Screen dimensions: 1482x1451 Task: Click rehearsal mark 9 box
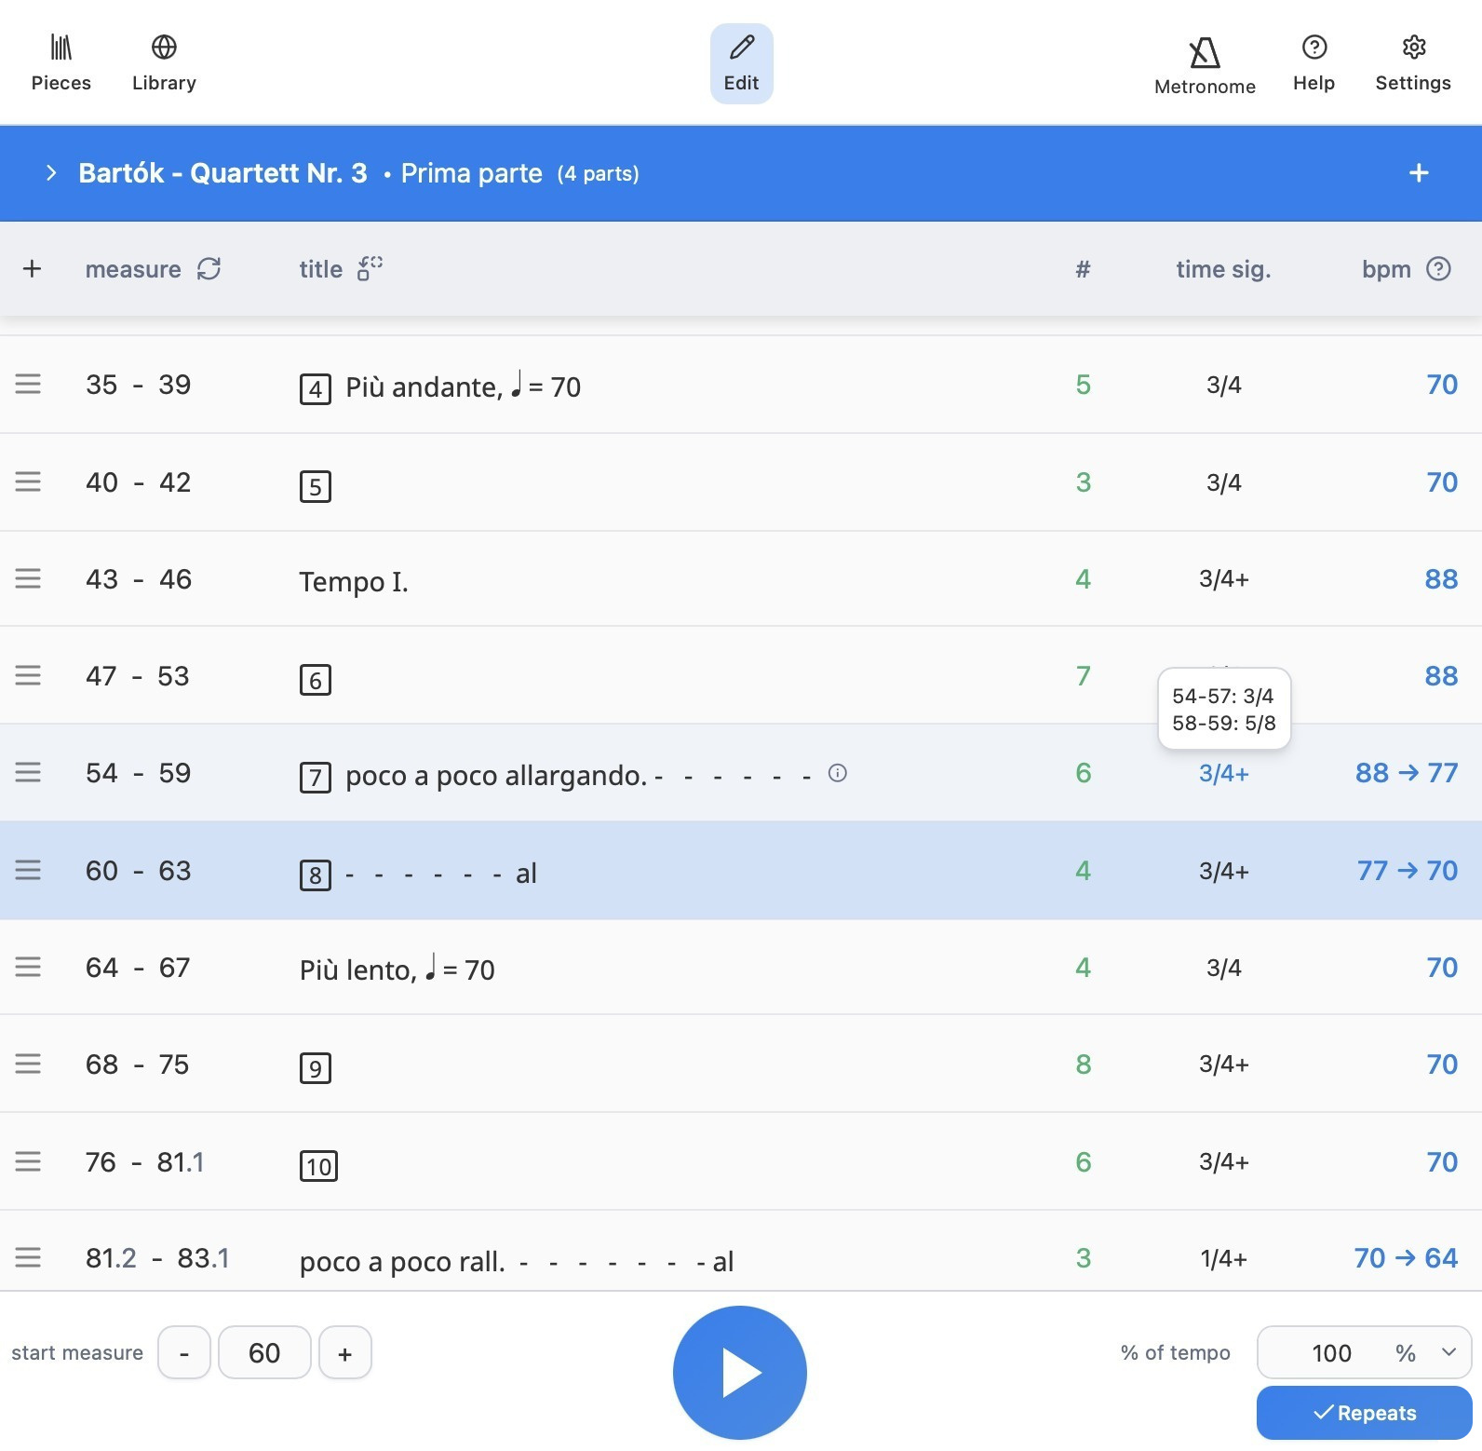pos(316,1068)
